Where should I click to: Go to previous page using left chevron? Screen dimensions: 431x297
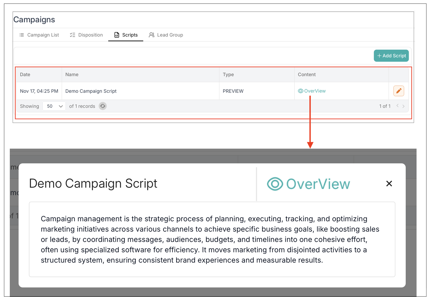tap(397, 106)
